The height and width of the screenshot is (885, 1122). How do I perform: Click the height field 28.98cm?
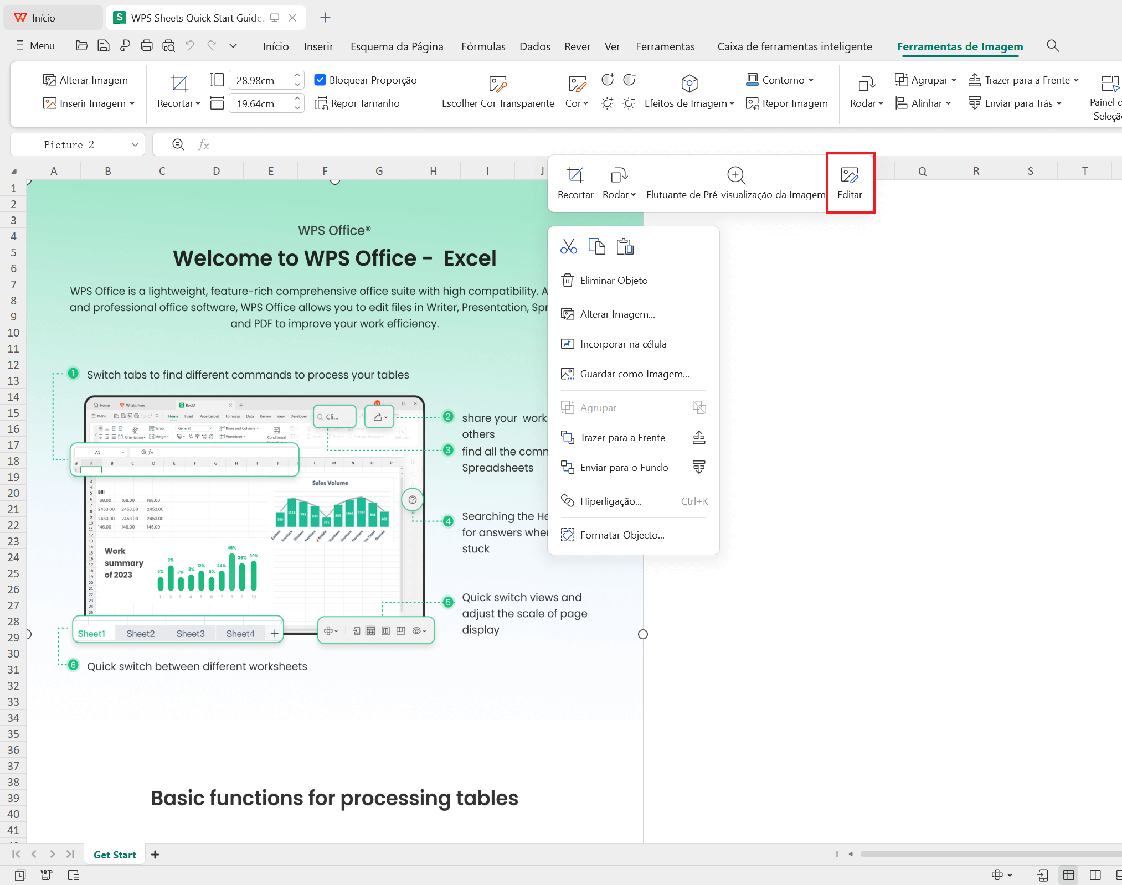click(x=260, y=80)
